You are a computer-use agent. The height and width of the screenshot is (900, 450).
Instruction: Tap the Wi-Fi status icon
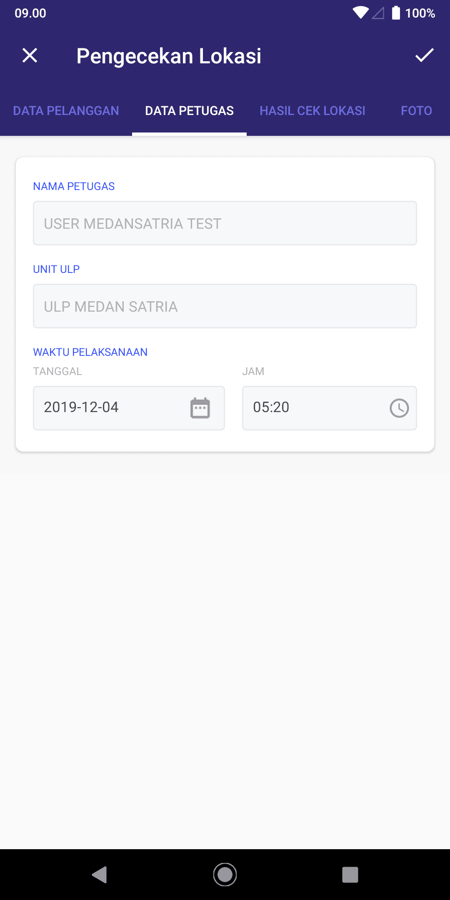[x=360, y=13]
